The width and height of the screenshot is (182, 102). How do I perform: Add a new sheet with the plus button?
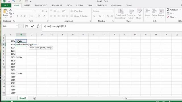[35, 98]
